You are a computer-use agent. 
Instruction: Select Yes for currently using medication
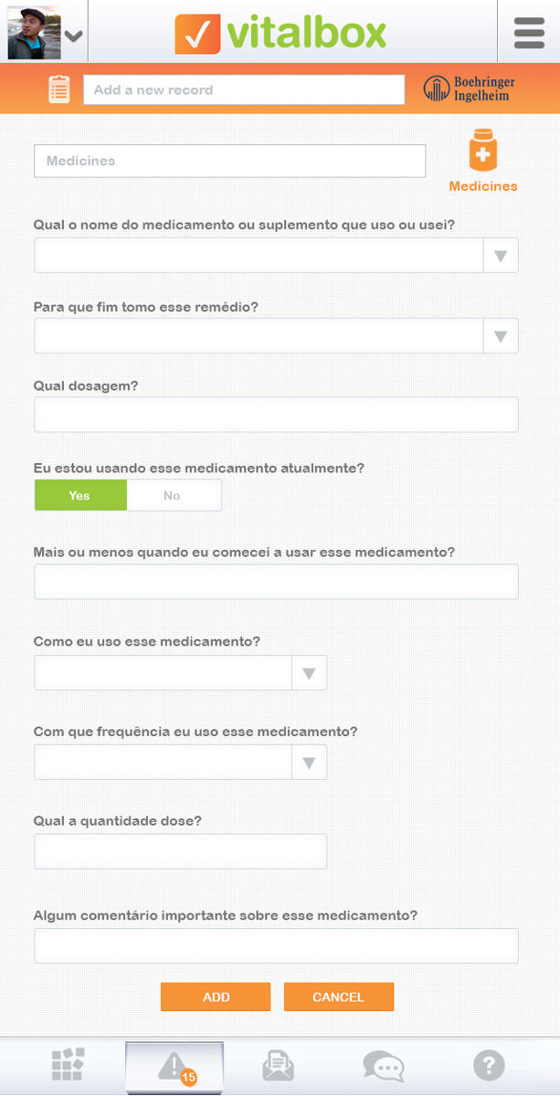[80, 495]
